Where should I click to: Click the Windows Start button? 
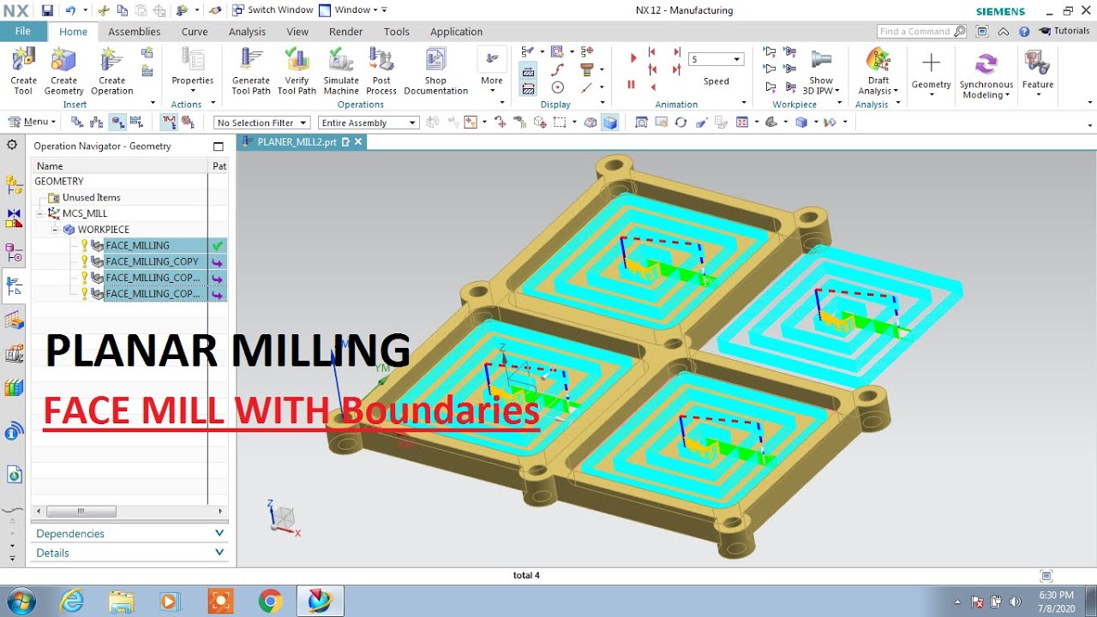click(x=20, y=601)
